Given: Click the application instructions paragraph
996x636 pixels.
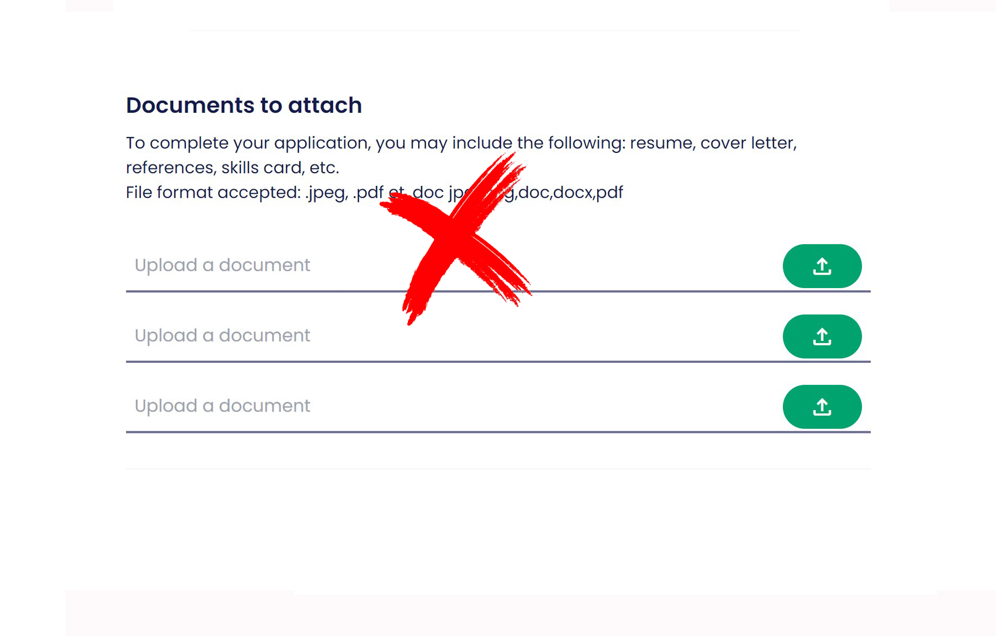Looking at the screenshot, I should (460, 155).
